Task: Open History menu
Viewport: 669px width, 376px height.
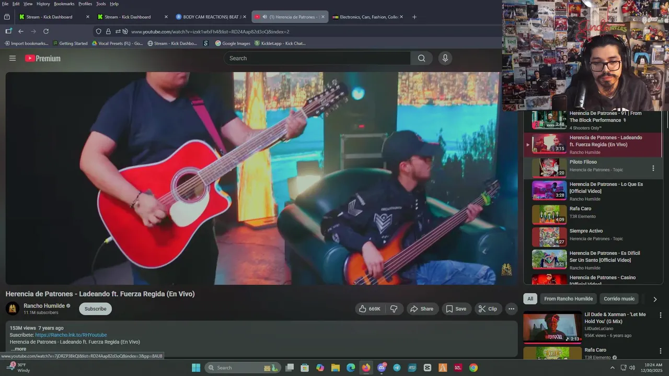Action: click(x=43, y=4)
